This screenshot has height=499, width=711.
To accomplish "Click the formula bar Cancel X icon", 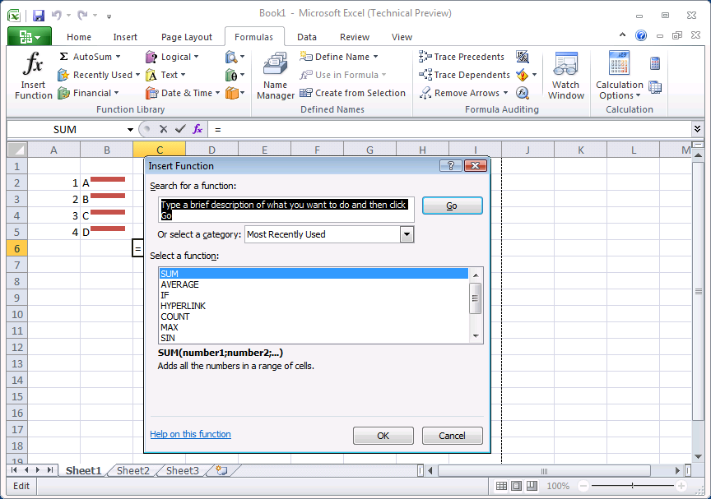I will [164, 130].
